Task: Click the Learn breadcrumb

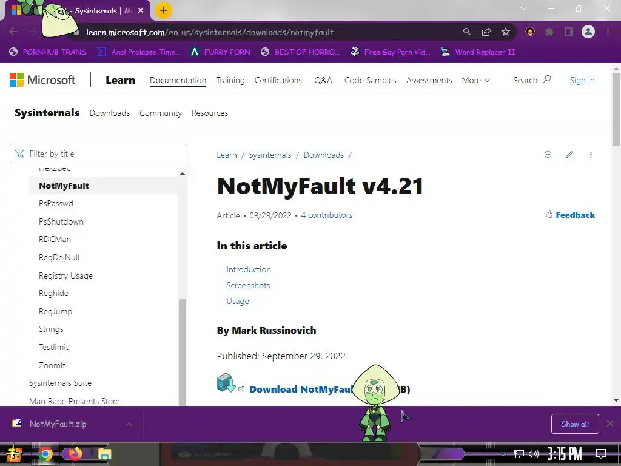Action: [227, 155]
